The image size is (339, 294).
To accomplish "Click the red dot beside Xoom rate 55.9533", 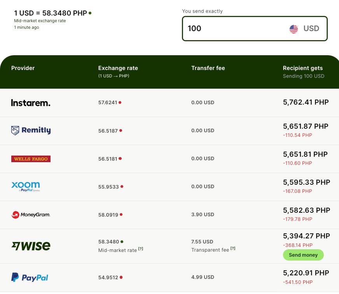I will 122,187.
